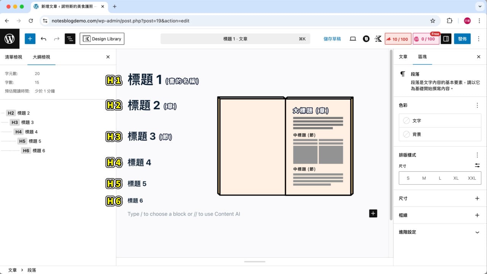Viewport: 487px width, 274px height.
Task: Expand the 框線 panel with the plus
Action: [477, 215]
